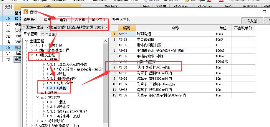
Task: Expand the A.1土、石方工程 node
Action: (32, 46)
